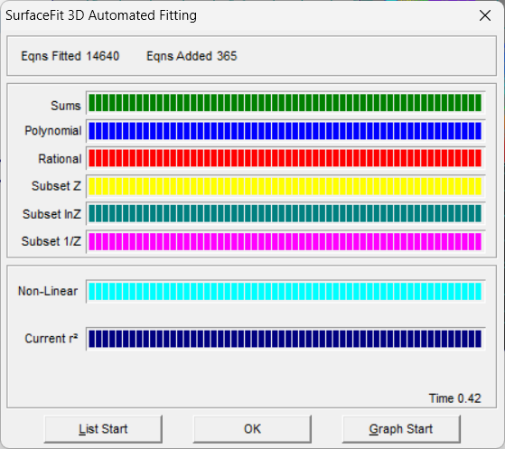The width and height of the screenshot is (505, 449).
Task: Click the Time 0.42 indicator
Action: (x=454, y=398)
